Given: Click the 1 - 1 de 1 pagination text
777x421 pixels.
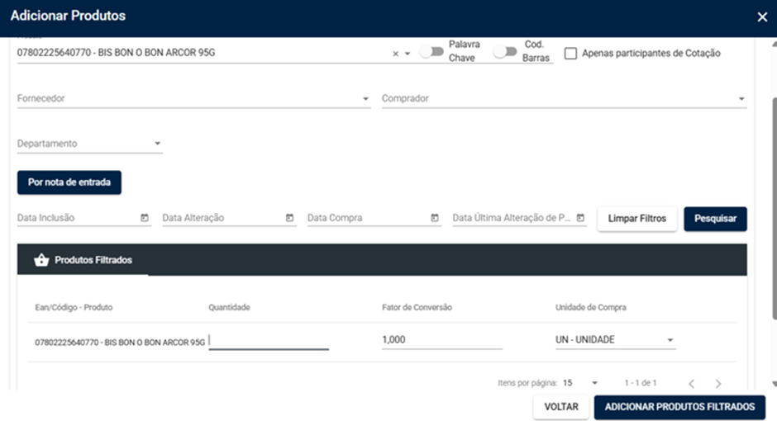Looking at the screenshot, I should (641, 383).
